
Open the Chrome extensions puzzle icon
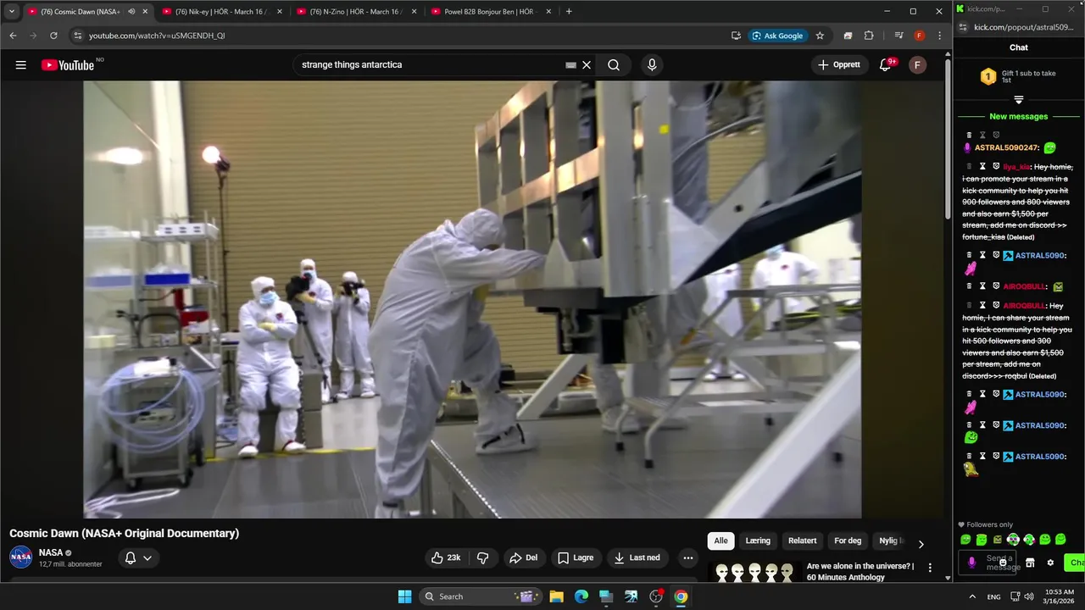pyautogui.click(x=869, y=36)
